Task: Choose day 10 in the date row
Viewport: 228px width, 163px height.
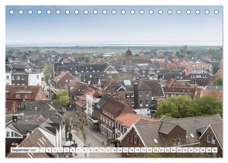Action: (x=96, y=150)
